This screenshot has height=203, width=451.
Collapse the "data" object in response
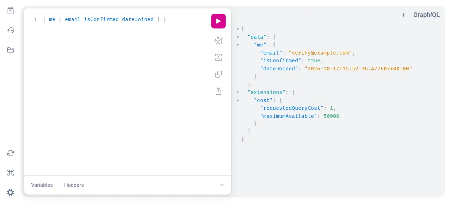coord(238,37)
